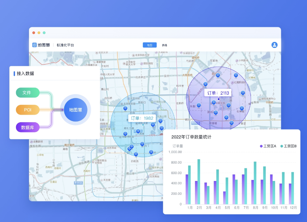Click the 北新桥 map label
Viewport: 307px width, 222px height.
pos(180,103)
